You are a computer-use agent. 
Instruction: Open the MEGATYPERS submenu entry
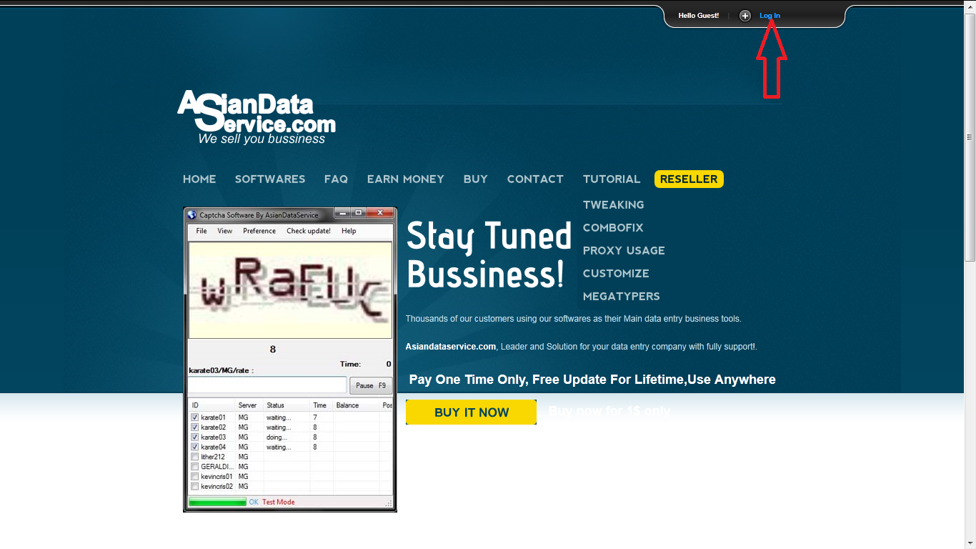point(622,297)
